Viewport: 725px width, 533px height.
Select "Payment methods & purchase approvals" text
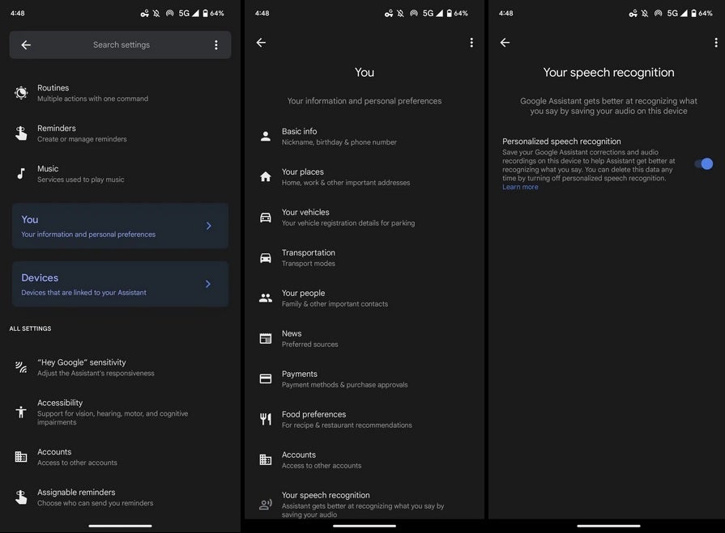click(x=345, y=385)
